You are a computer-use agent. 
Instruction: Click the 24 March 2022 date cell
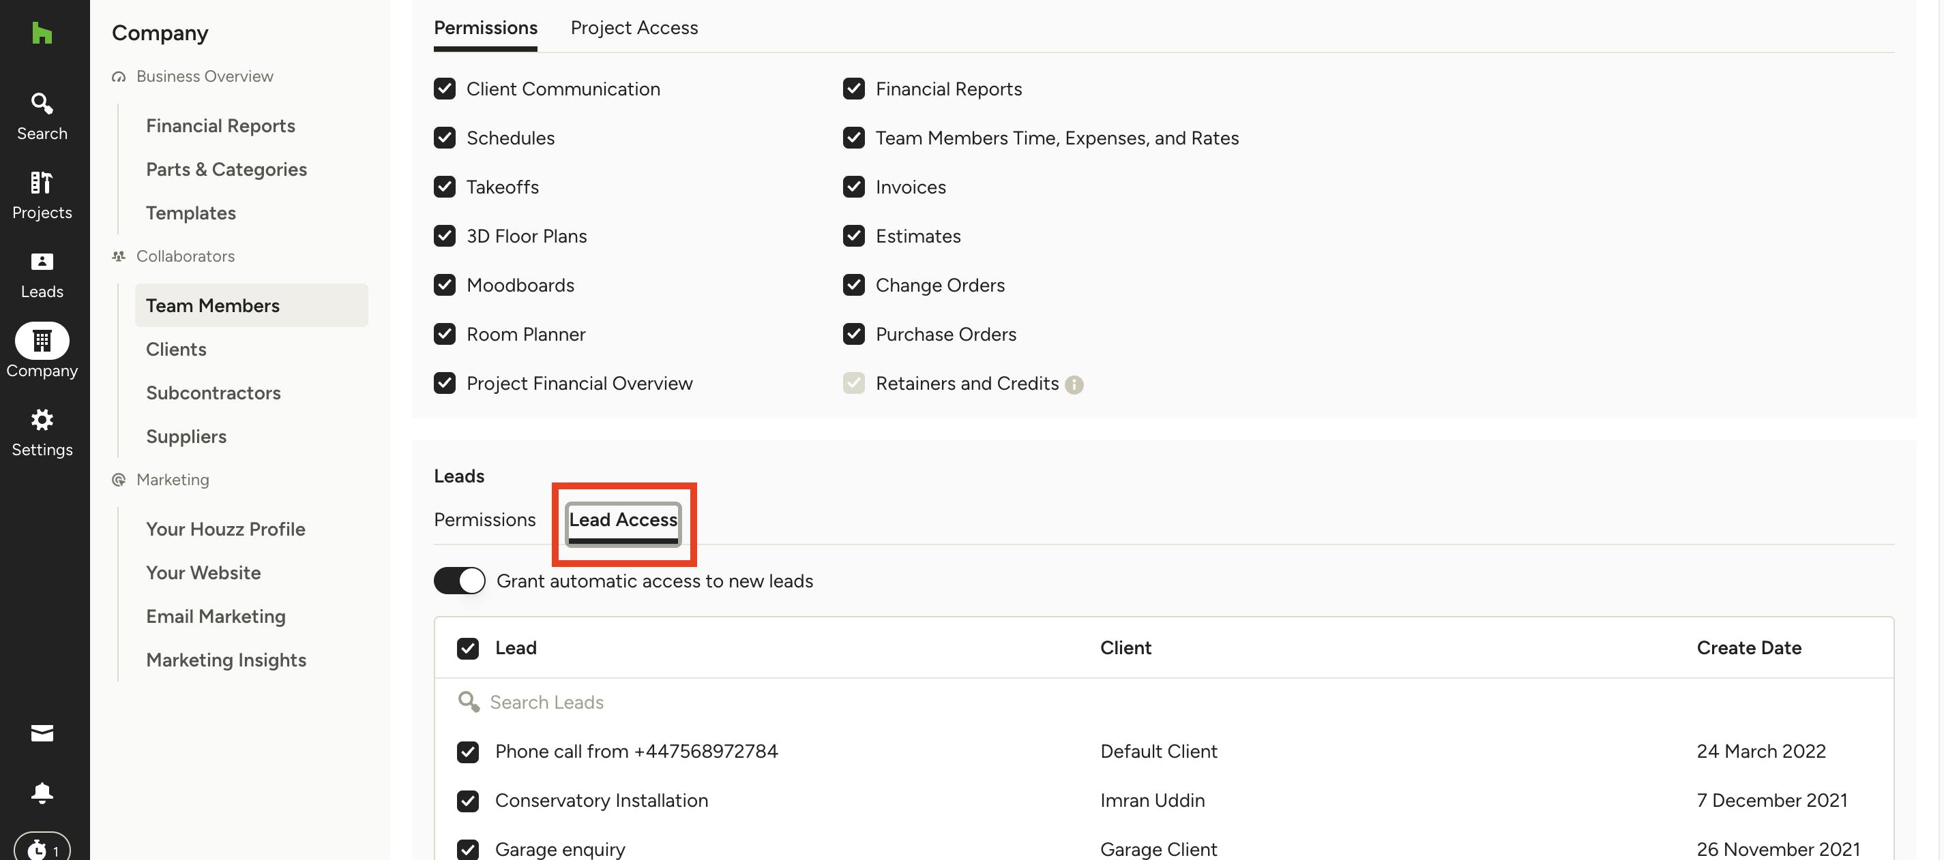[x=1761, y=752]
